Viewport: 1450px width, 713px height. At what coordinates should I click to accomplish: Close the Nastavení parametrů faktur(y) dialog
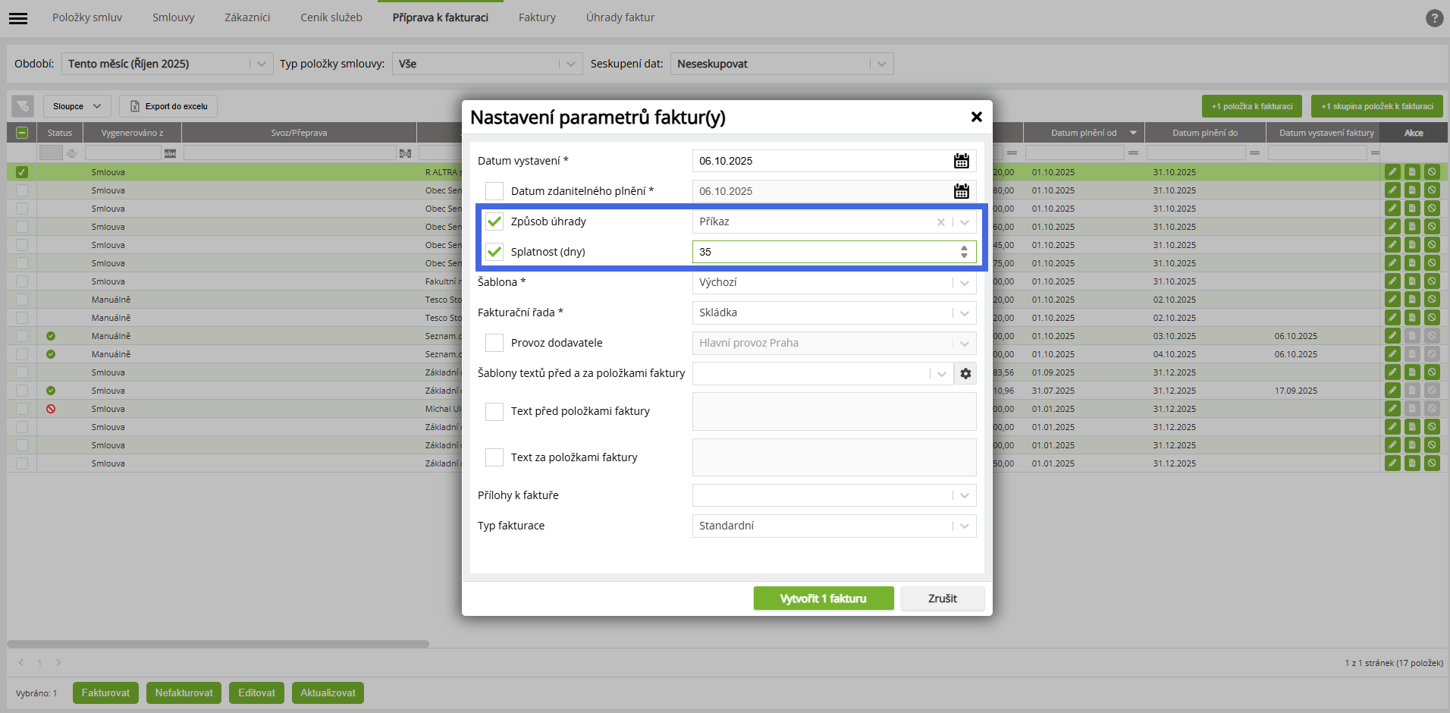coord(976,117)
